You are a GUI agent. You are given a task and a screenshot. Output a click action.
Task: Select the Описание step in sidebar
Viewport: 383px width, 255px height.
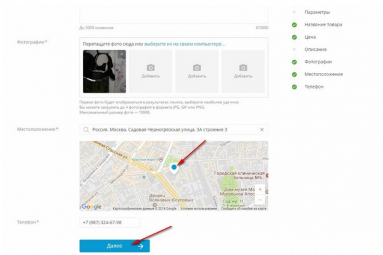click(315, 49)
